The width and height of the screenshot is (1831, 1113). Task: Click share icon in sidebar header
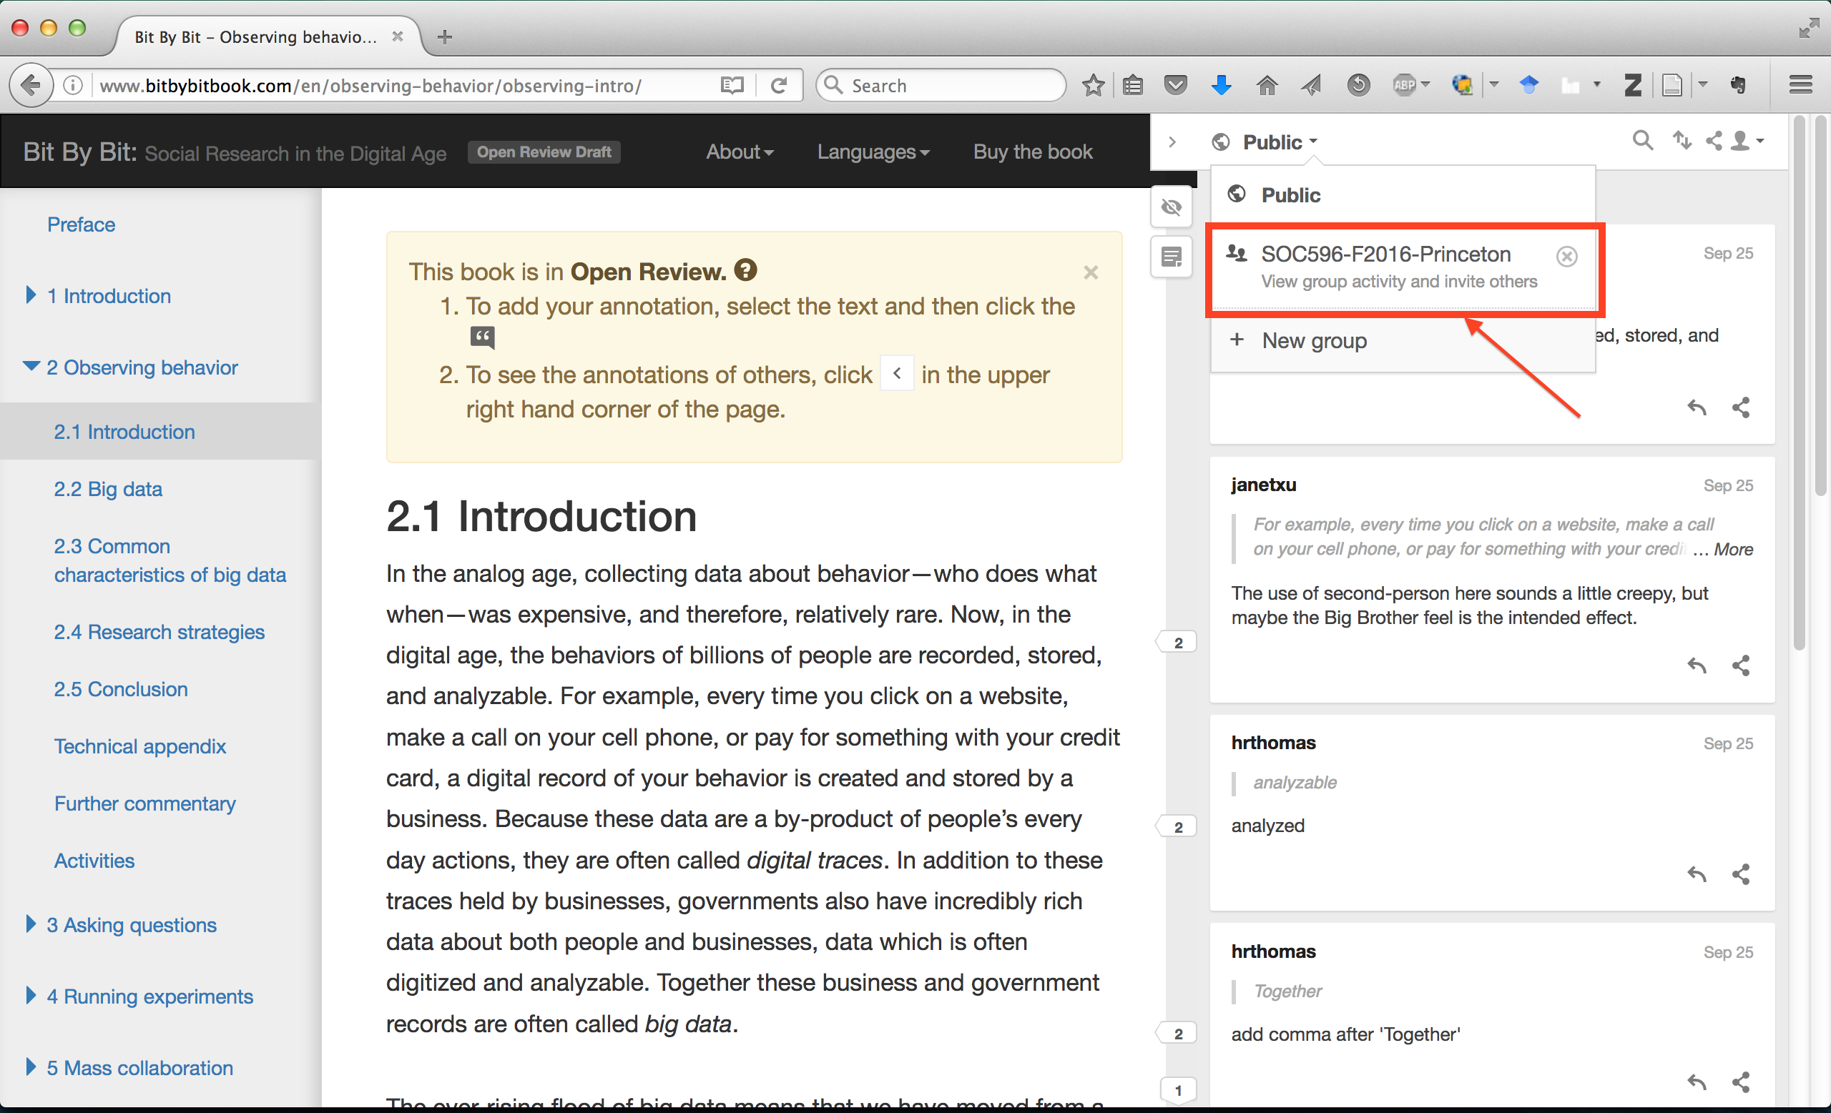click(x=1714, y=140)
